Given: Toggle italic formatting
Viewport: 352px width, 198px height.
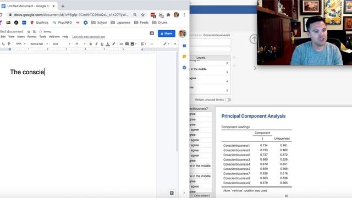Looking at the screenshot, I should 96,44.
